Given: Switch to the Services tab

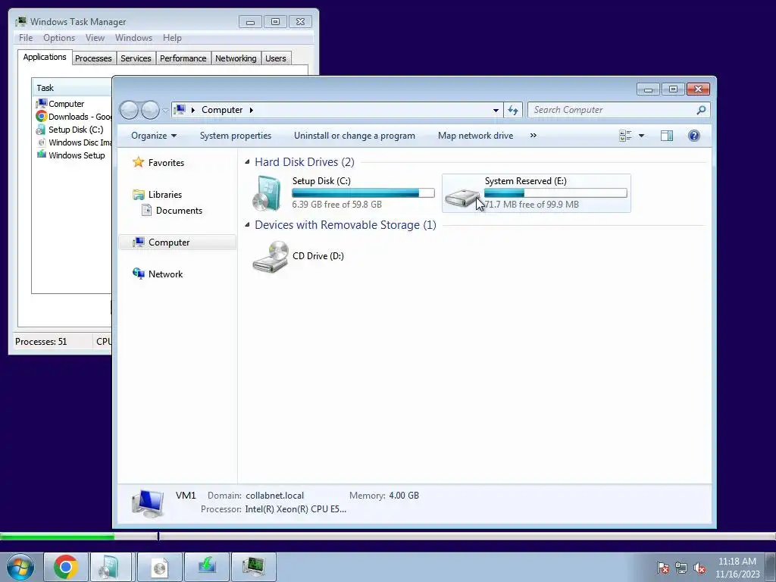Looking at the screenshot, I should click(136, 58).
